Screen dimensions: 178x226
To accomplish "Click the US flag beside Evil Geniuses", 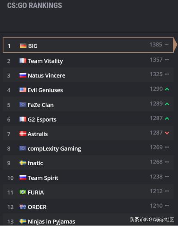I will tap(23, 90).
